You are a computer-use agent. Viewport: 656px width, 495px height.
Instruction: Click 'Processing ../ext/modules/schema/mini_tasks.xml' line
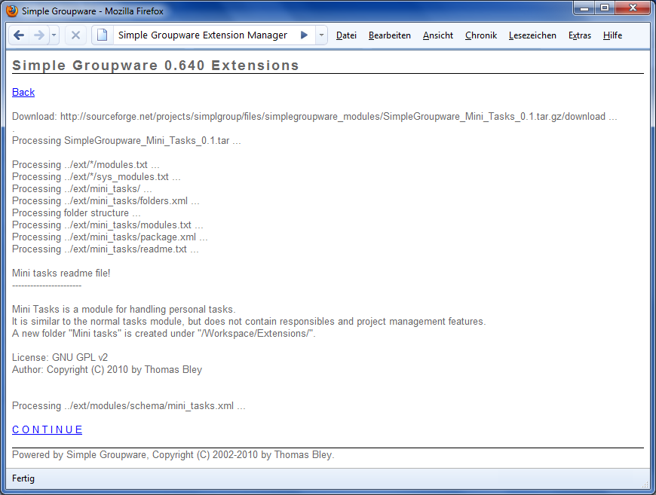click(129, 406)
